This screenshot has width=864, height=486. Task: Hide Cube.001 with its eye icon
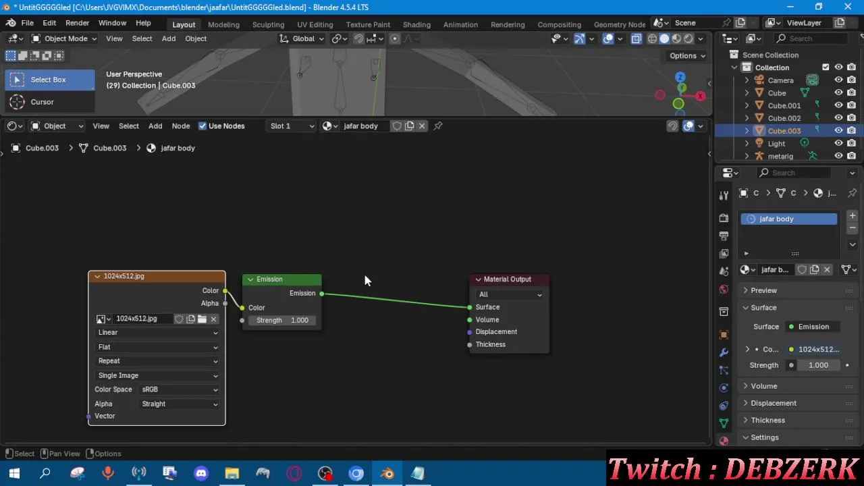(838, 105)
